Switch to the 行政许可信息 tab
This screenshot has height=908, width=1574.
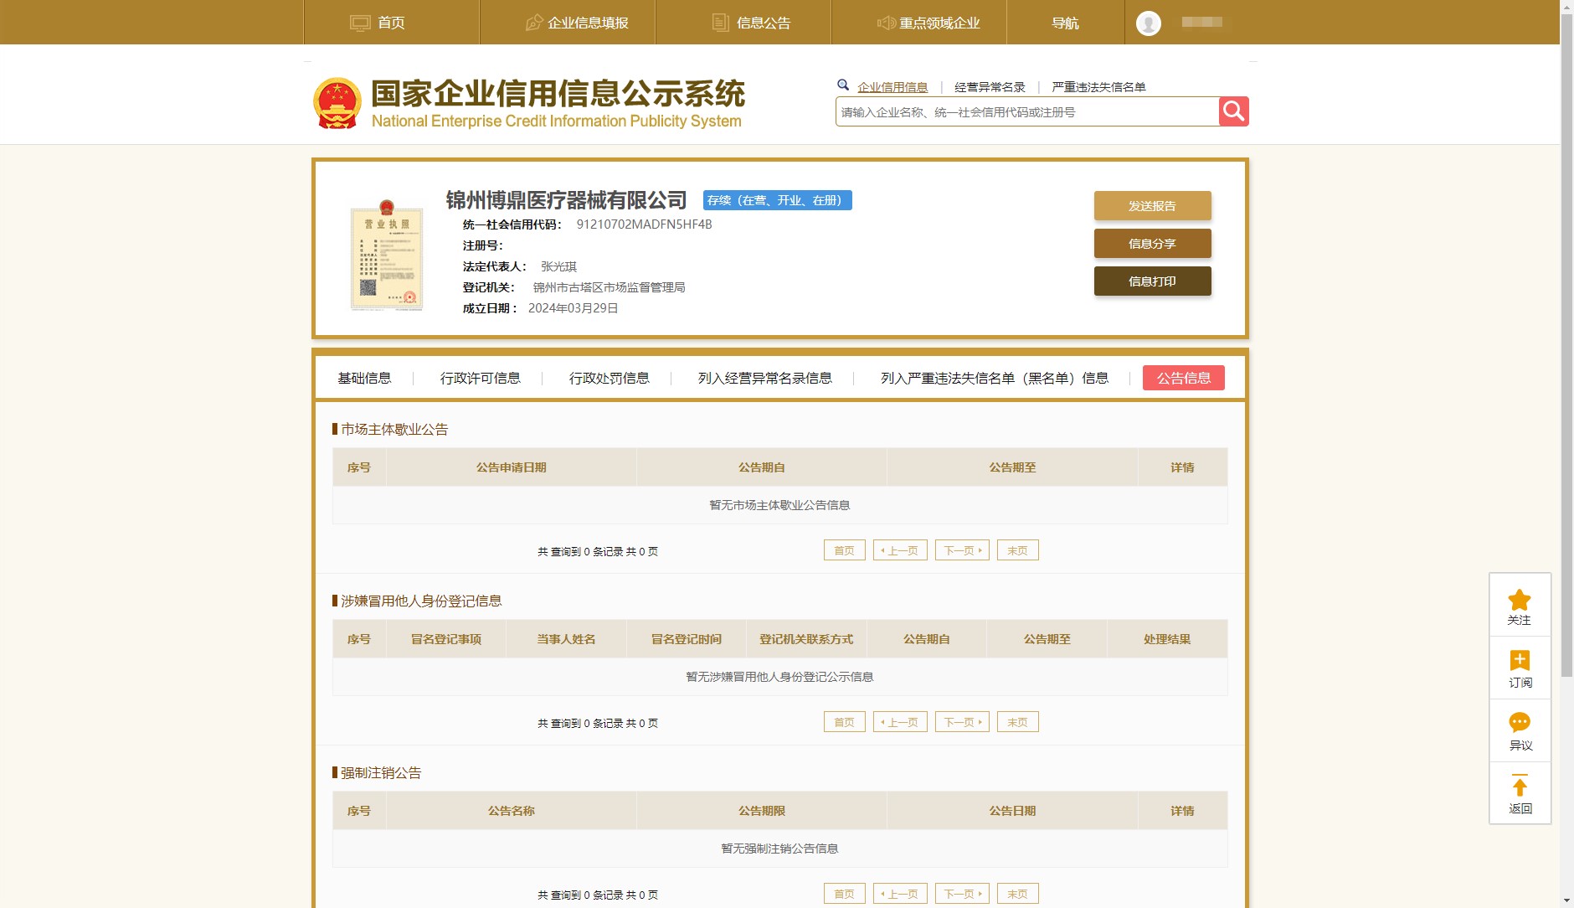(x=481, y=379)
